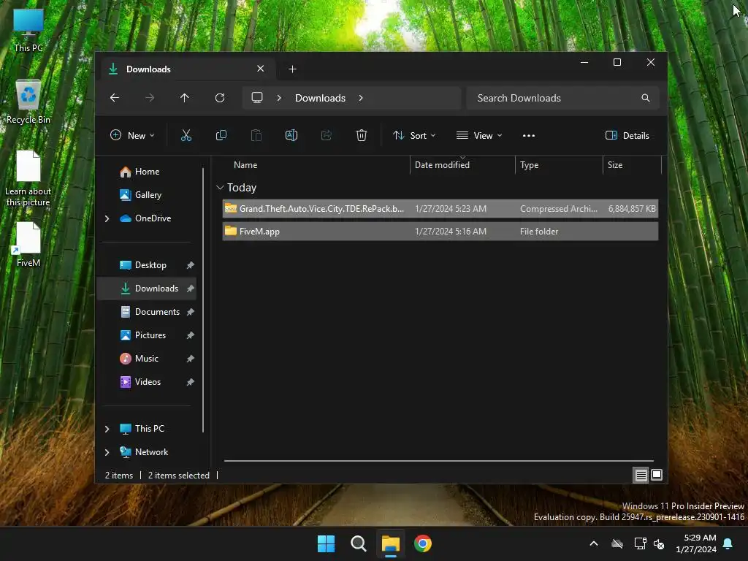Select Grand.Theft.Auto.Vice.City archive file
Screen dimensions: 748x561
pyautogui.click(x=440, y=209)
